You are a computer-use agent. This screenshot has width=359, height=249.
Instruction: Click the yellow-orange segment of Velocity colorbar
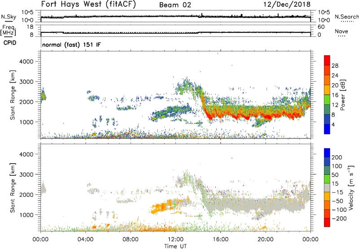point(327,196)
